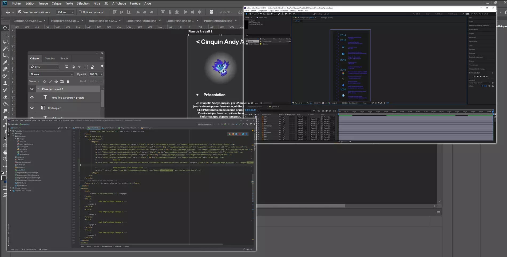Select the Eraser tool in the toolbar
Viewport: 507px width, 257px height.
click(5, 97)
